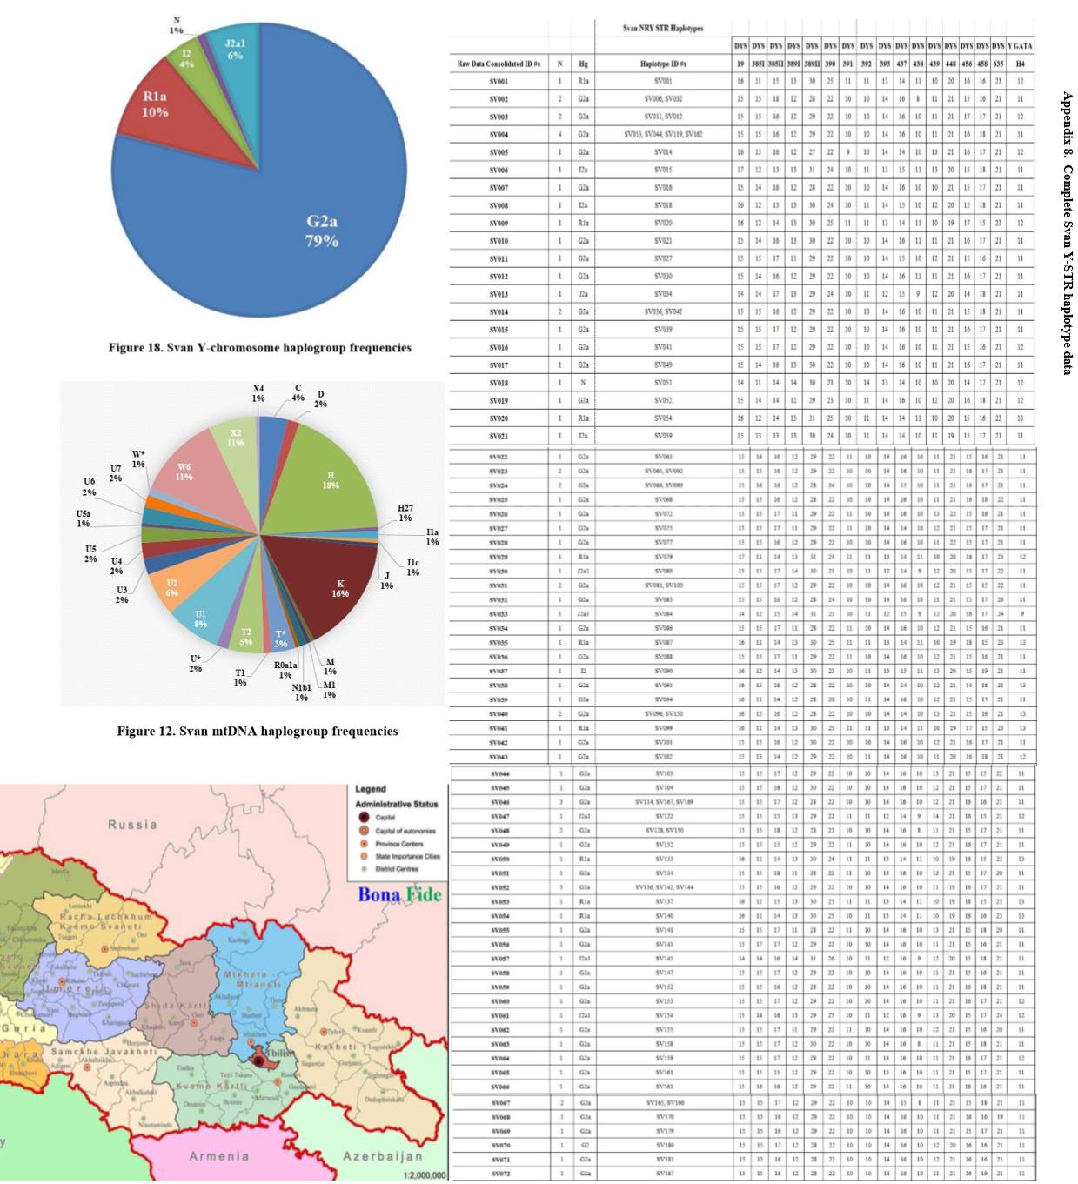Click the U6 2% label
The height and width of the screenshot is (1184, 1078).
(x=90, y=486)
